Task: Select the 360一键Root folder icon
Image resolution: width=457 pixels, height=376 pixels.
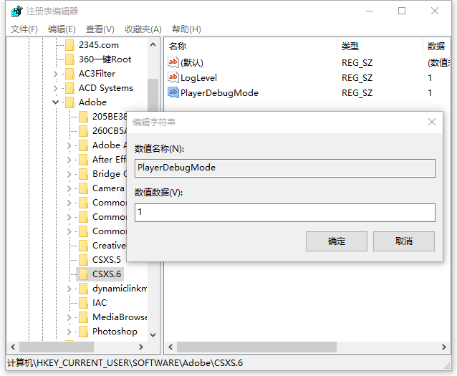Action: point(69,59)
